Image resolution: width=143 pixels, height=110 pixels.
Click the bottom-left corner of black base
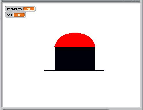(55, 71)
